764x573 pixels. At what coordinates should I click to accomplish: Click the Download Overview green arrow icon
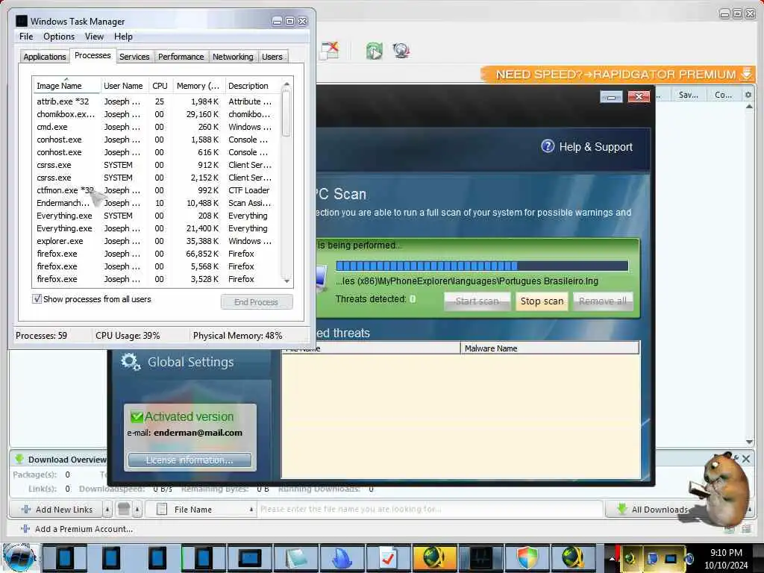coord(19,459)
